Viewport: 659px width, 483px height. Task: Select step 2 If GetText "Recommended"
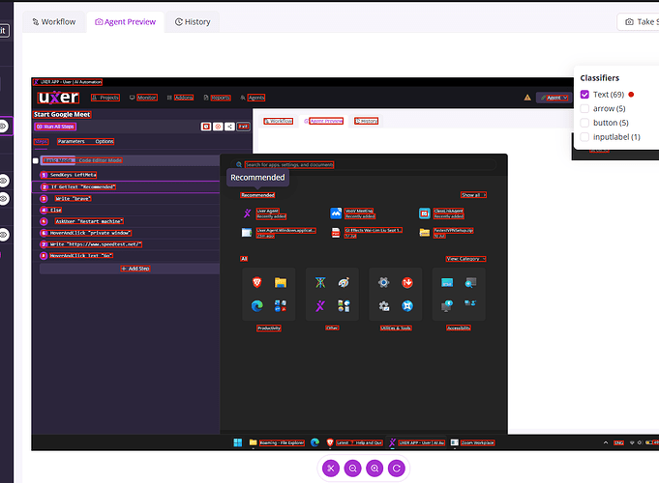point(126,186)
